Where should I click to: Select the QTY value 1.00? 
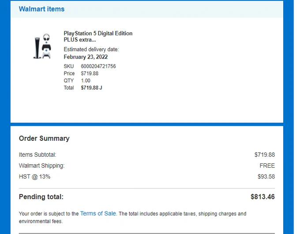click(x=86, y=81)
